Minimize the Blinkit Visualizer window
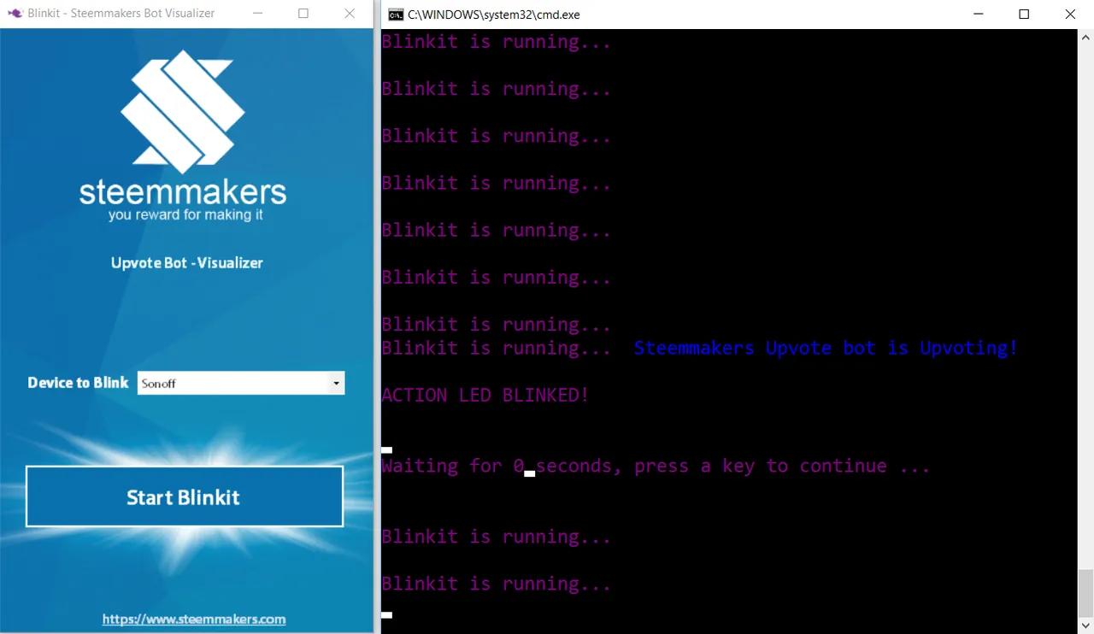Screen dimensions: 1094x634 pos(256,14)
